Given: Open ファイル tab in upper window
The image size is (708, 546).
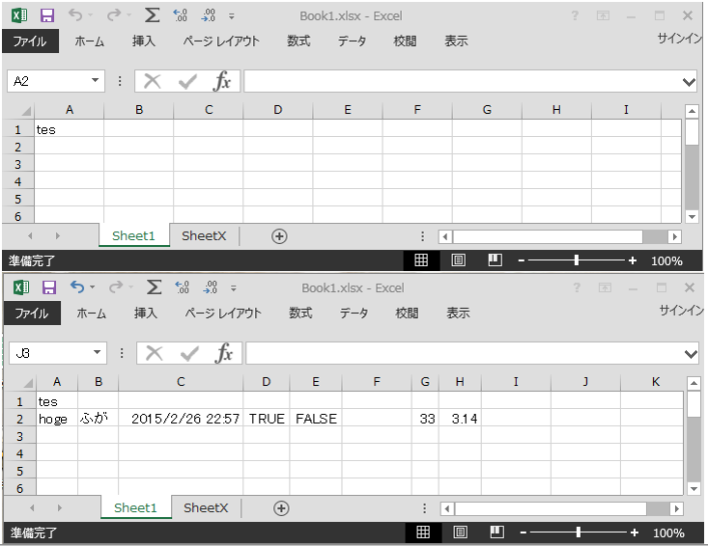Looking at the screenshot, I should tap(30, 41).
